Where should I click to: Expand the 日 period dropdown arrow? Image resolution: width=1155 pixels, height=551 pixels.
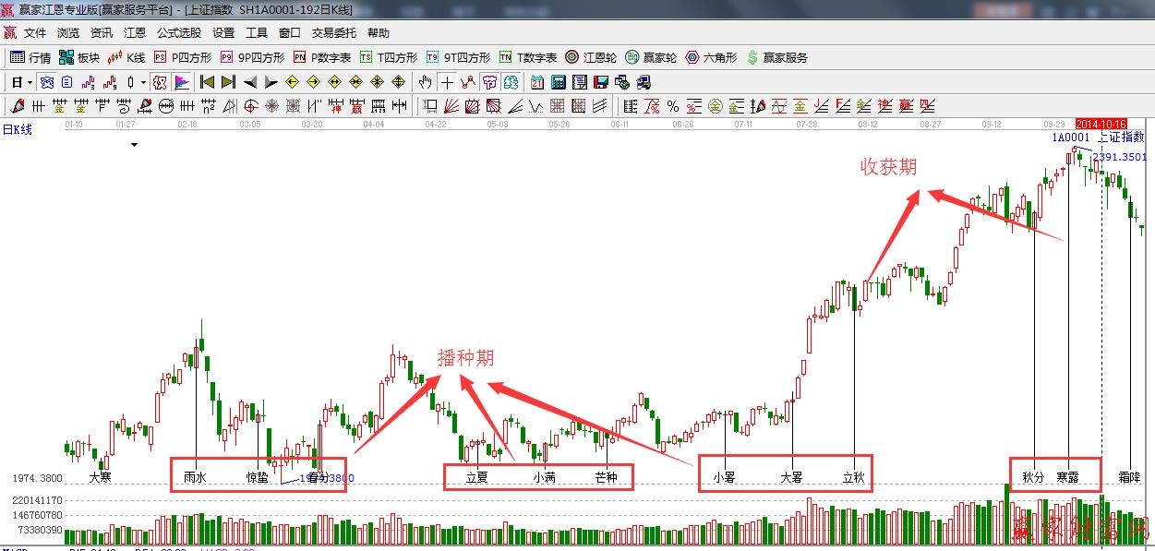(x=30, y=82)
